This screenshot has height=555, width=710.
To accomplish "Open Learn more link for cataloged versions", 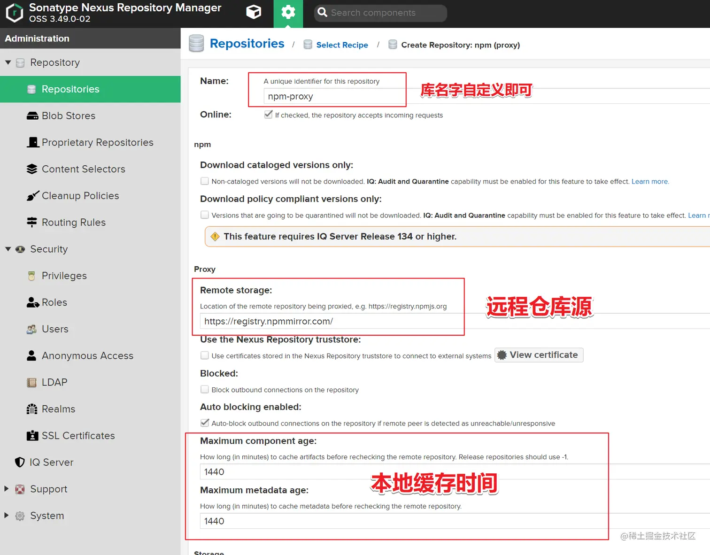I will [650, 181].
